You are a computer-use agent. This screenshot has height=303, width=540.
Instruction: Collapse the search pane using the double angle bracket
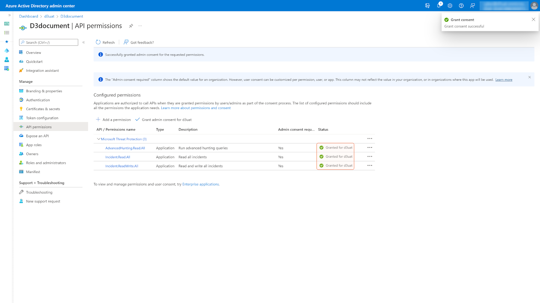point(83,42)
